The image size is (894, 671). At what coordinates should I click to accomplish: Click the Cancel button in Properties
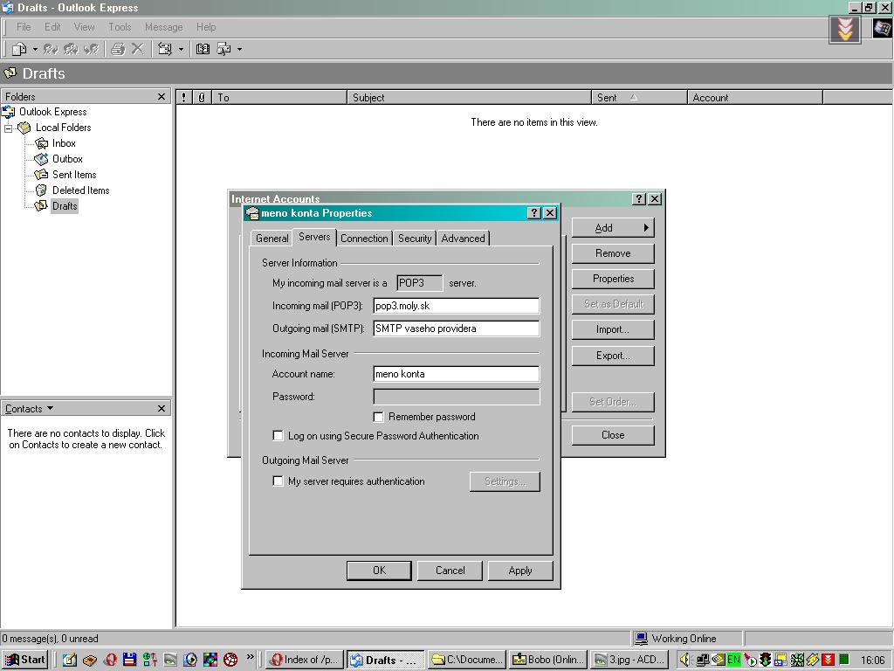coord(450,571)
